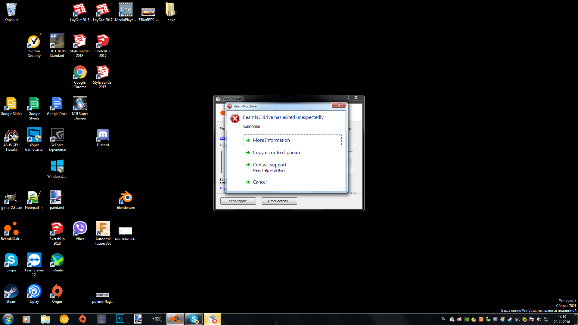The height and width of the screenshot is (325, 578).
Task: Open the Windows Start menu
Action: click(8, 319)
